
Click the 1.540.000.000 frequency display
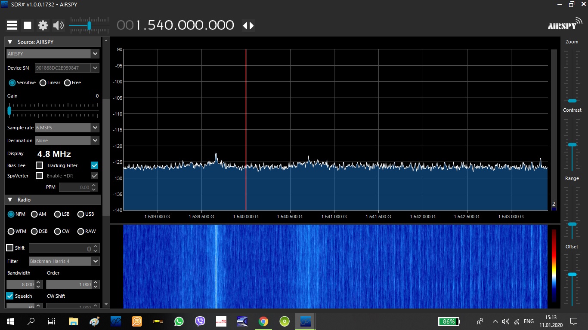[176, 25]
